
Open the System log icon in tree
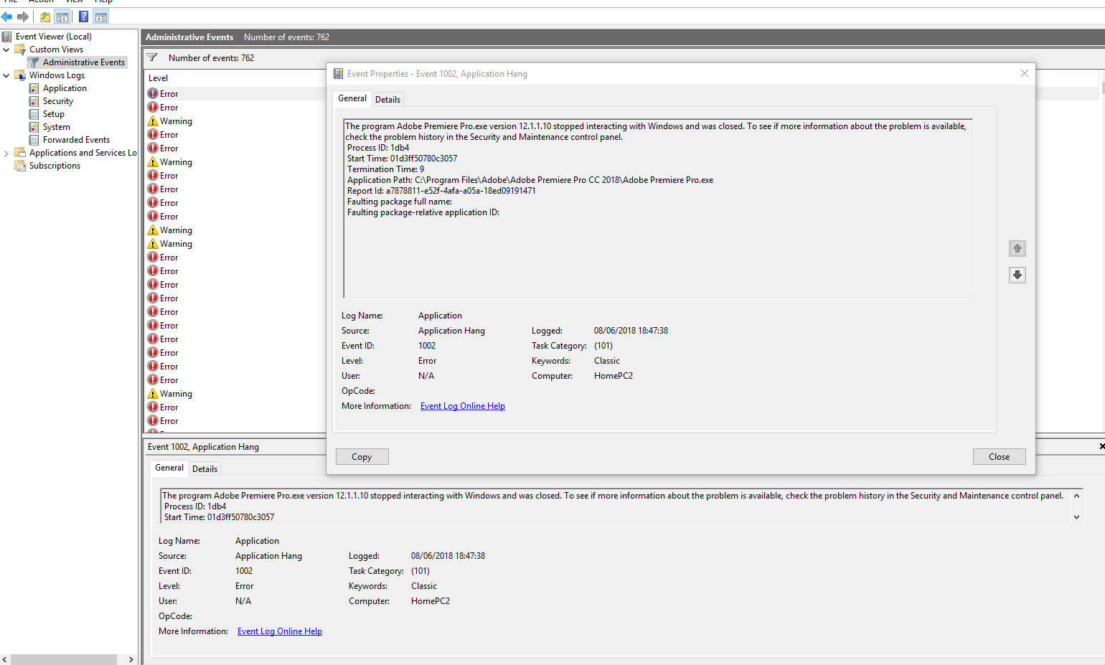click(34, 127)
